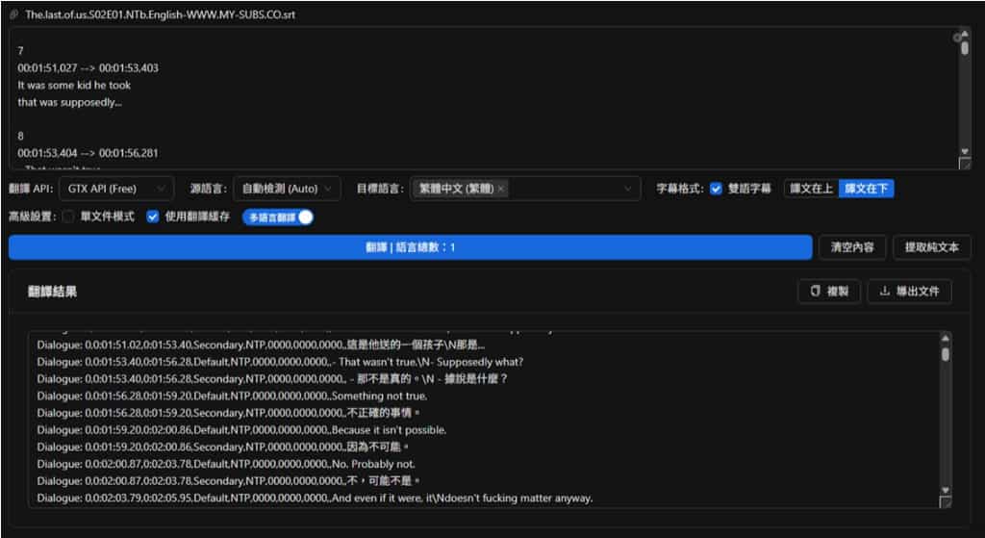The height and width of the screenshot is (538, 985).
Task: Open the 翻譯 API dropdown showing GTX API (Free)
Action: point(116,189)
